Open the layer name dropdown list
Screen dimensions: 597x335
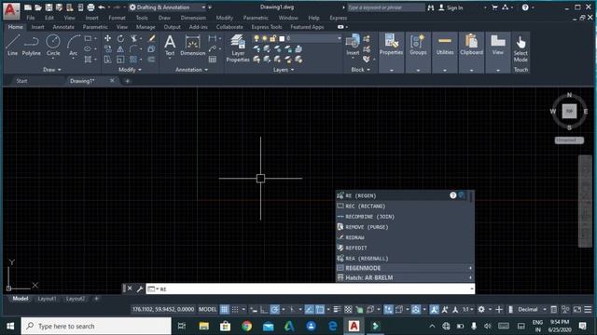(x=339, y=38)
